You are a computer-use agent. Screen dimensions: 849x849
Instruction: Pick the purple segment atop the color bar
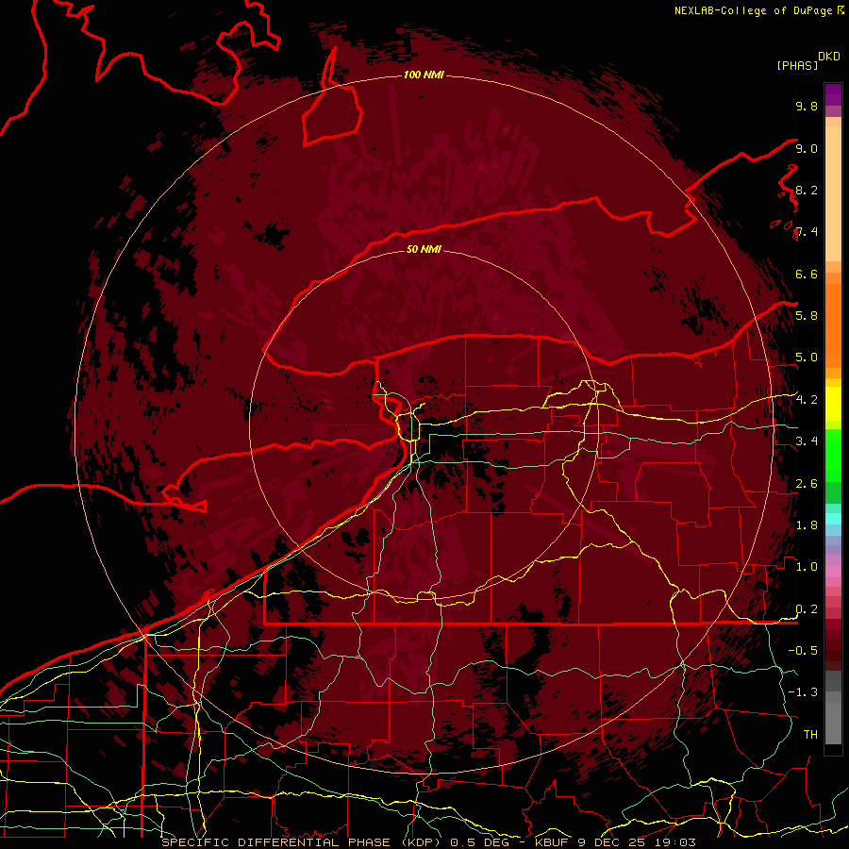(x=833, y=94)
